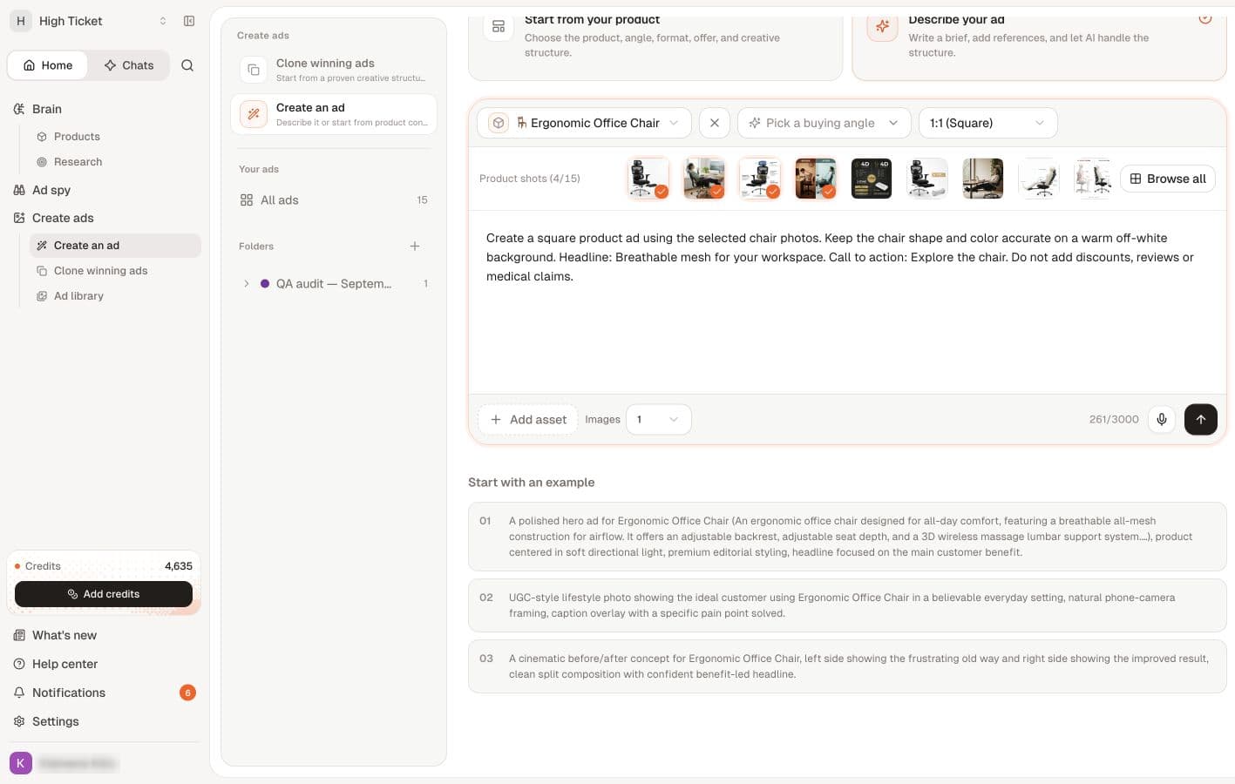The width and height of the screenshot is (1235, 784).
Task: Use example 01 polished hero ad
Action: coord(847,537)
